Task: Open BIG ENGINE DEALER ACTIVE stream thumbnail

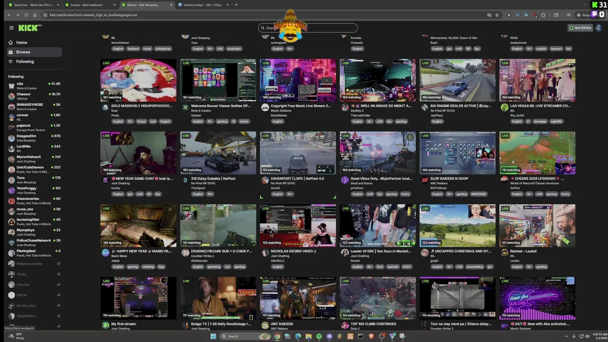Action: (x=457, y=80)
